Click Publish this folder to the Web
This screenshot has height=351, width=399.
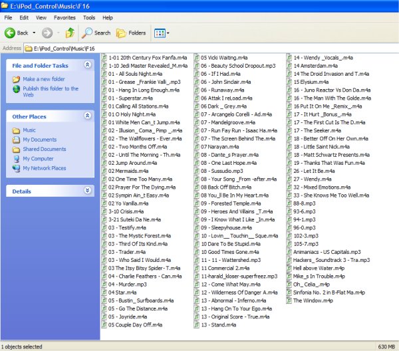[x=51, y=92]
